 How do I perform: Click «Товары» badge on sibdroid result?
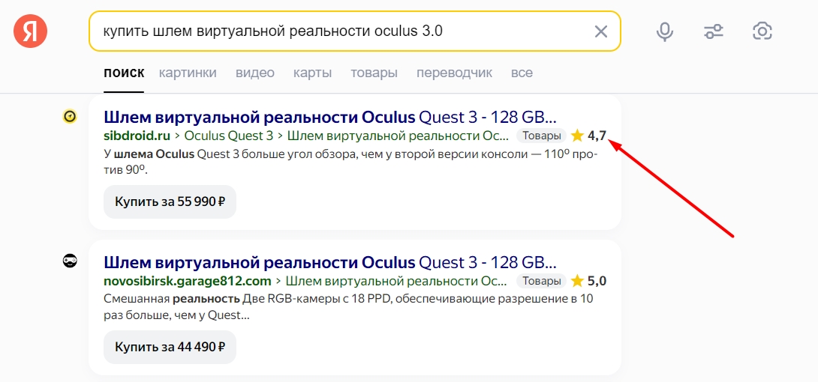(x=541, y=136)
